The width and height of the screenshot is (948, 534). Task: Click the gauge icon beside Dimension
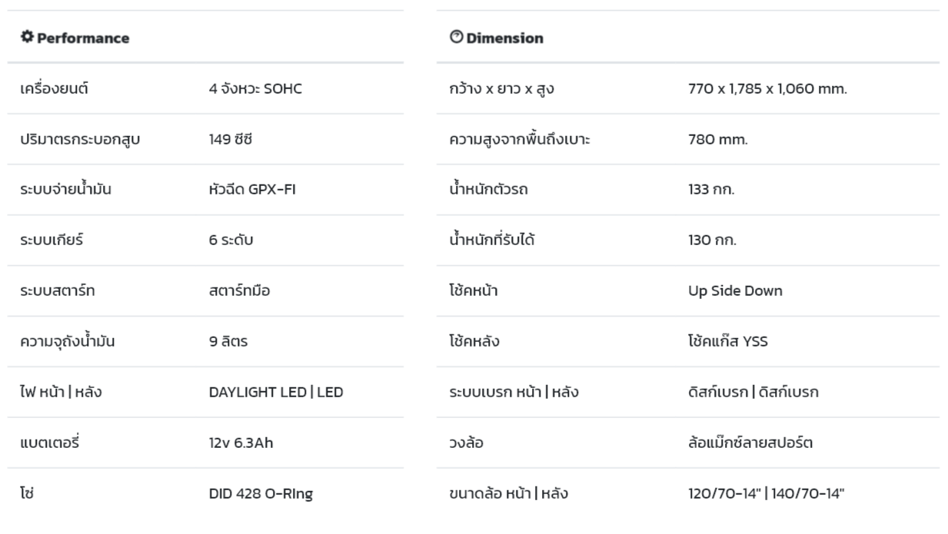456,37
